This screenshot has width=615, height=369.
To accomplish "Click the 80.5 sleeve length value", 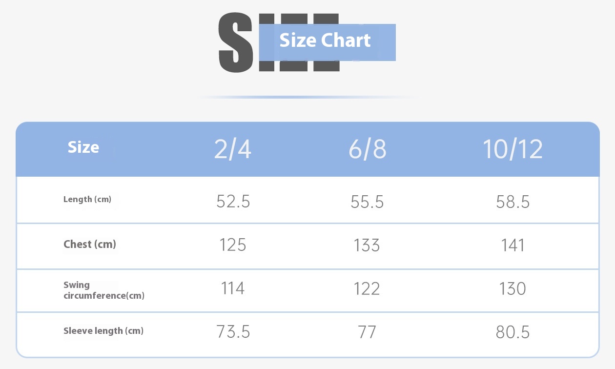I will [x=512, y=332].
